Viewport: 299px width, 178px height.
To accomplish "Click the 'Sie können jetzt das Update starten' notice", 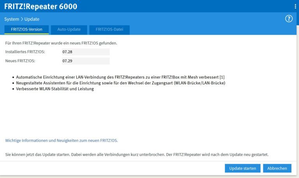I will [137, 155].
